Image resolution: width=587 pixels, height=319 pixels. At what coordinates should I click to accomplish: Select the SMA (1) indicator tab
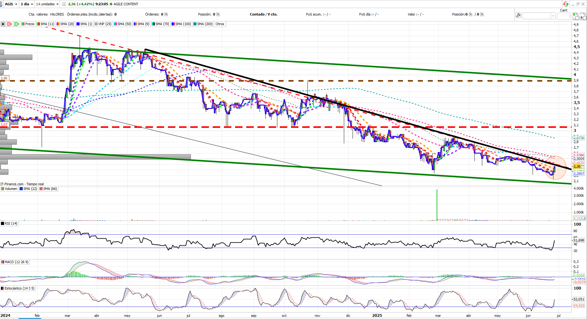pos(84,24)
